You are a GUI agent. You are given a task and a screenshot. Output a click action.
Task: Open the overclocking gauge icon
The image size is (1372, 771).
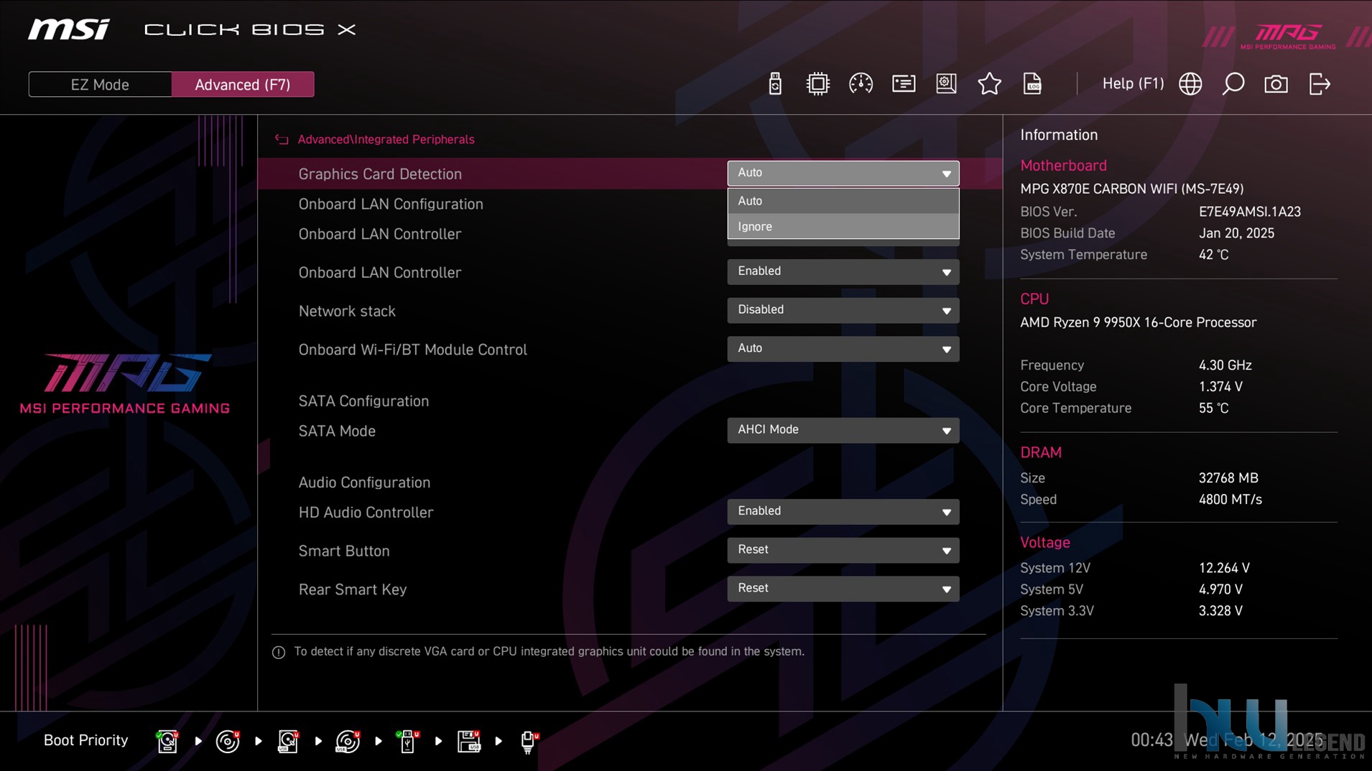pyautogui.click(x=861, y=84)
